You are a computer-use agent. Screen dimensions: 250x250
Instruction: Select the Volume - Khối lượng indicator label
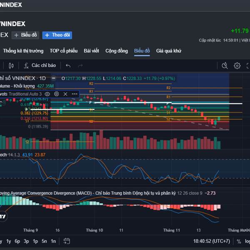point(17,86)
